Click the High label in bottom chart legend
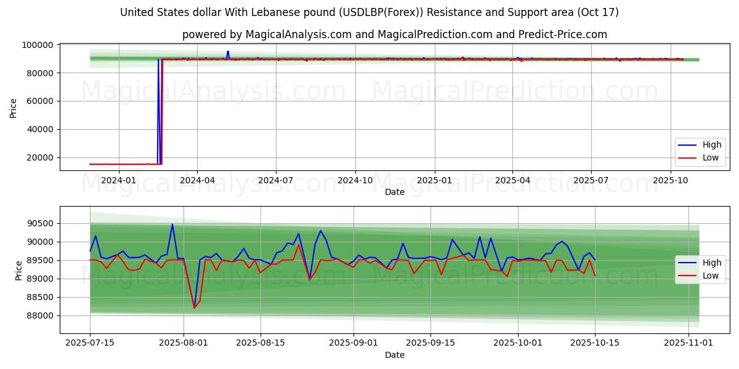Image resolution: width=739 pixels, height=369 pixels. coord(711,263)
